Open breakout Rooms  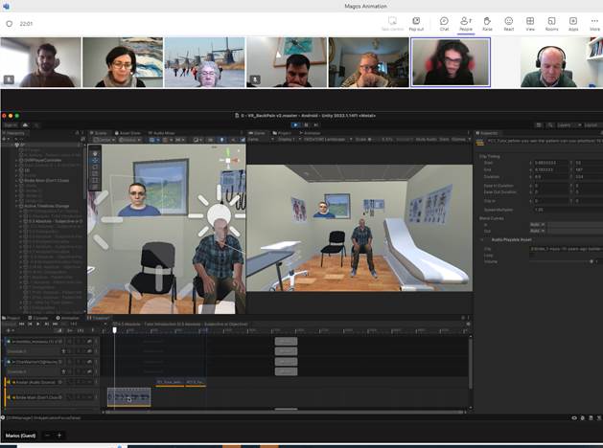[551, 23]
